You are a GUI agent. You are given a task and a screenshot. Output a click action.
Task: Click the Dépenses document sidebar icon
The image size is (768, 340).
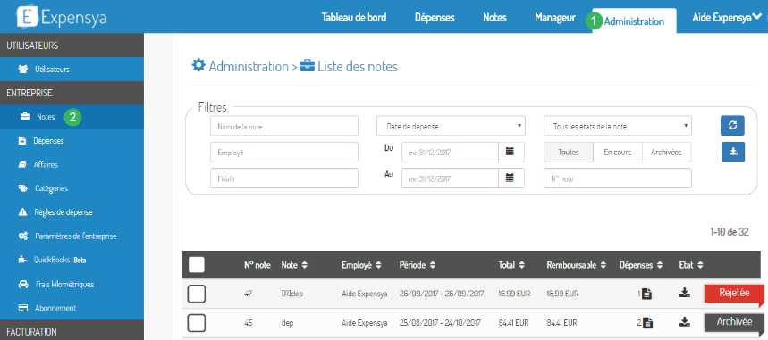pyautogui.click(x=22, y=141)
